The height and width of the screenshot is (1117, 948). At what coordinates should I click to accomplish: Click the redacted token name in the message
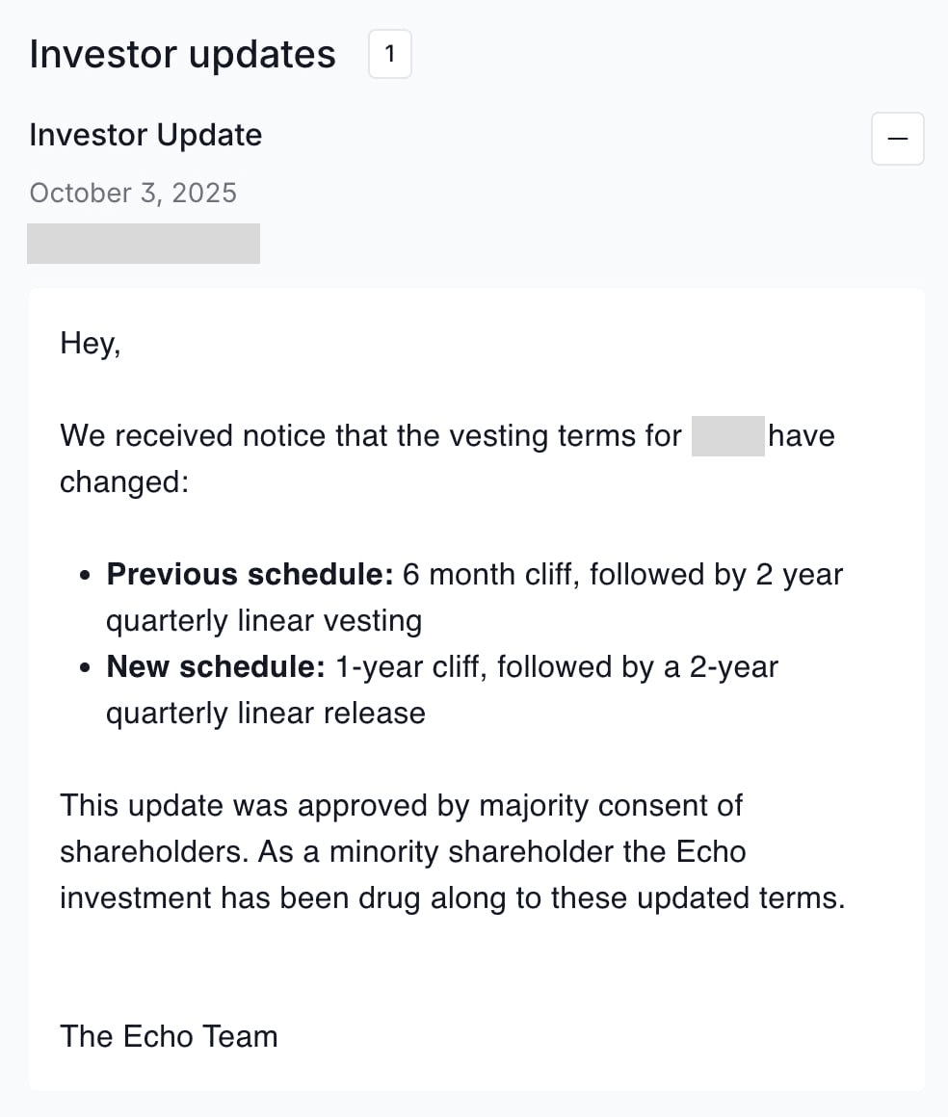(727, 436)
